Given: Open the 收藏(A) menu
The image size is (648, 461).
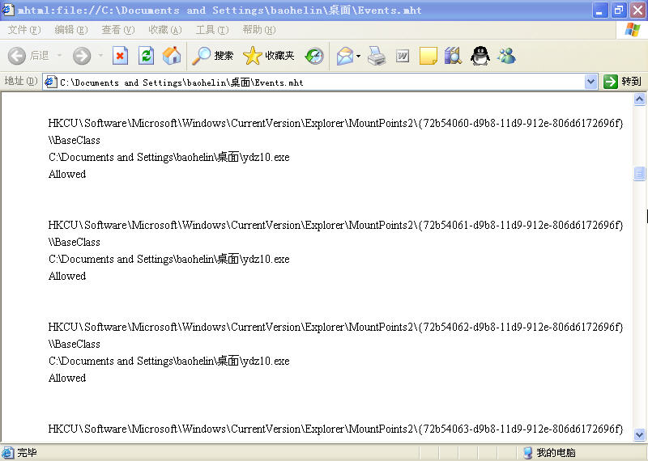Looking at the screenshot, I should (x=165, y=30).
